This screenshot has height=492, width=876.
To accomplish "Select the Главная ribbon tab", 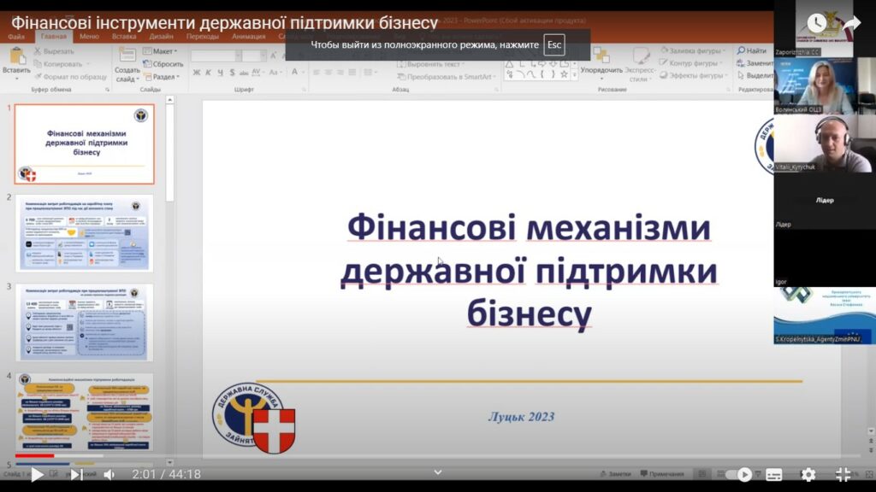I will (54, 36).
